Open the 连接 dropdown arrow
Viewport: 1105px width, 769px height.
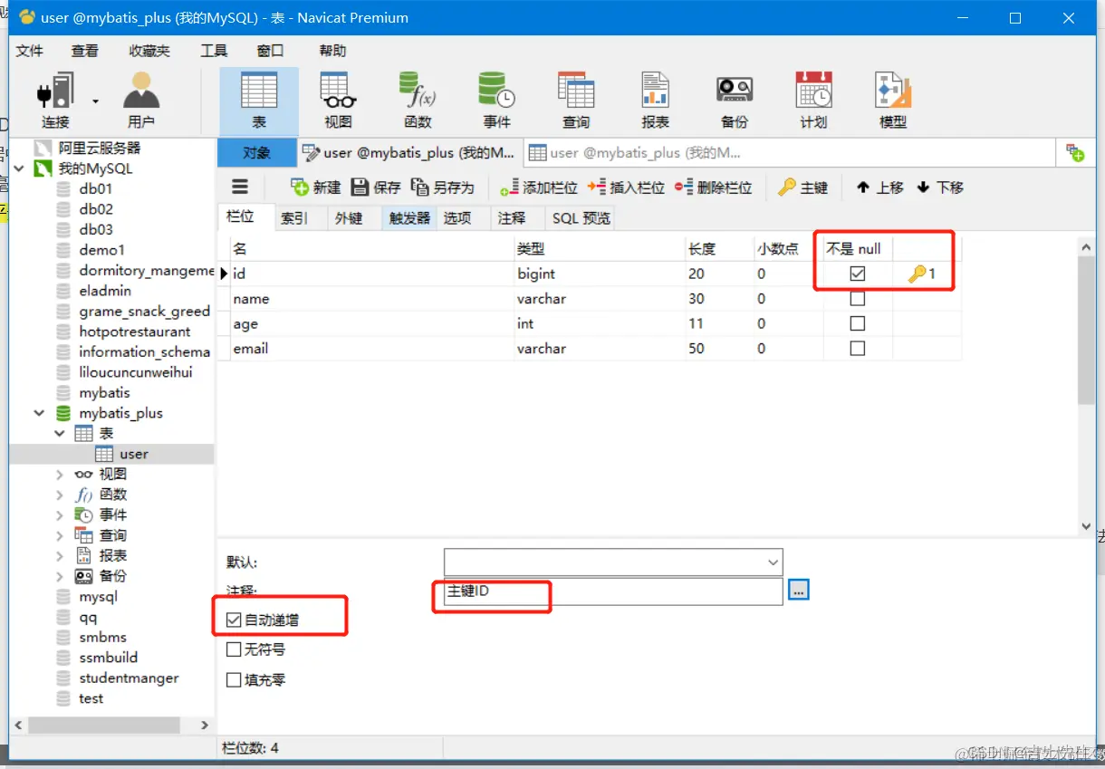click(95, 101)
